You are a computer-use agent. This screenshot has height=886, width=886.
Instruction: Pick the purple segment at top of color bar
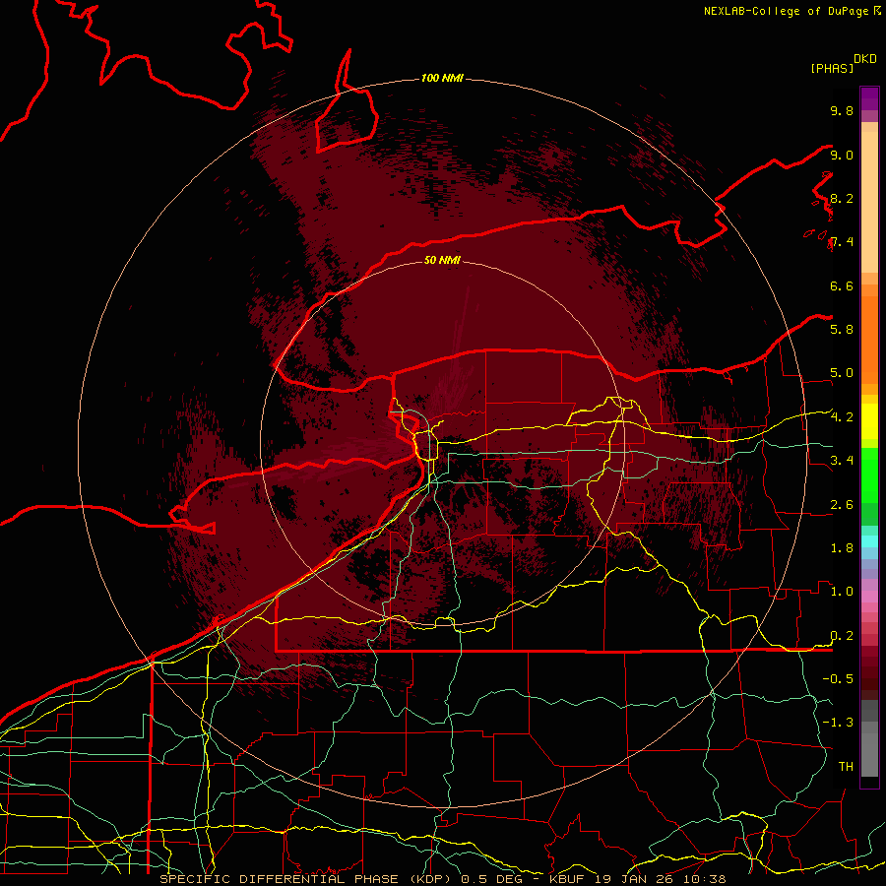pos(869,98)
